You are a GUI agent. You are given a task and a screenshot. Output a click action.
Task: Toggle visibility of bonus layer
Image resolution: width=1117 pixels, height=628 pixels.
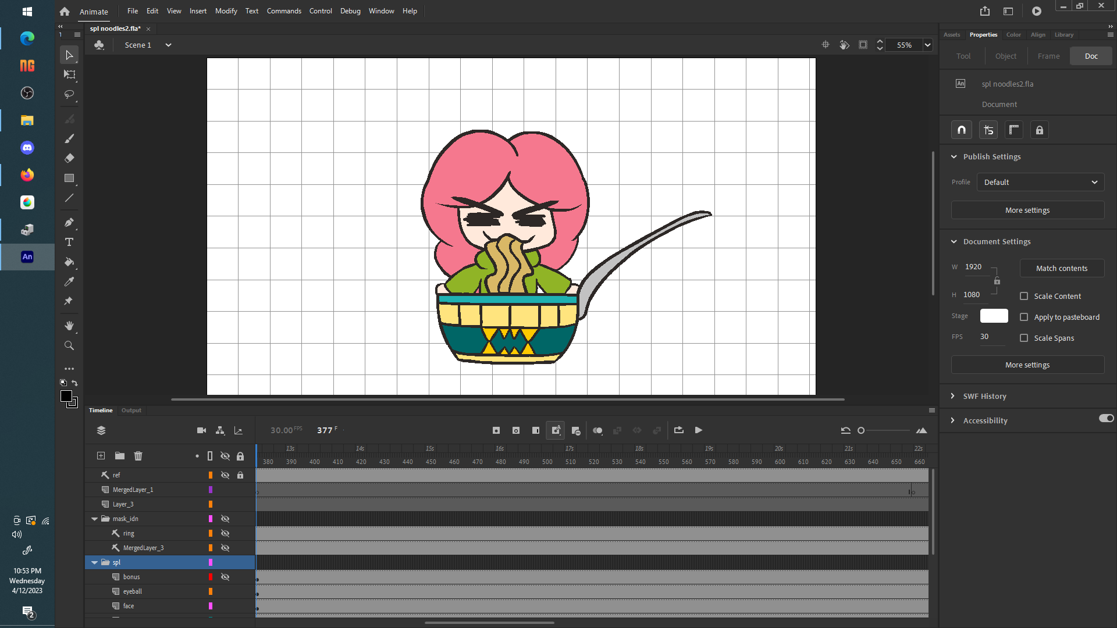coord(225,577)
